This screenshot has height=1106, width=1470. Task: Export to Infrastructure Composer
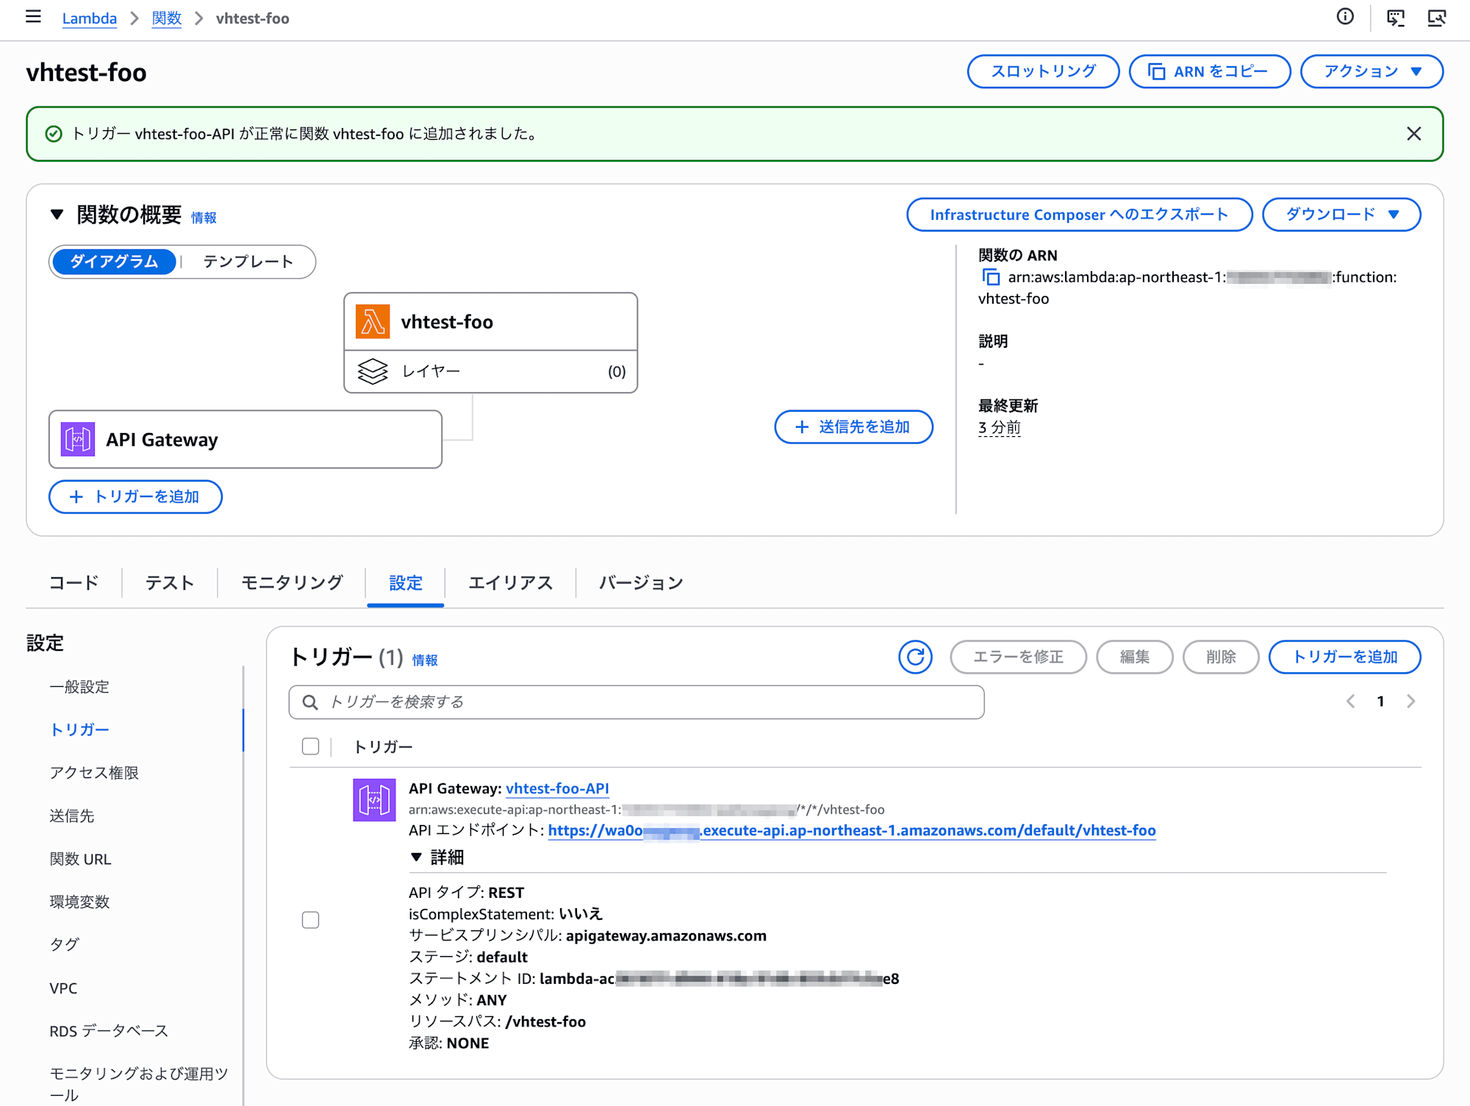point(1080,215)
